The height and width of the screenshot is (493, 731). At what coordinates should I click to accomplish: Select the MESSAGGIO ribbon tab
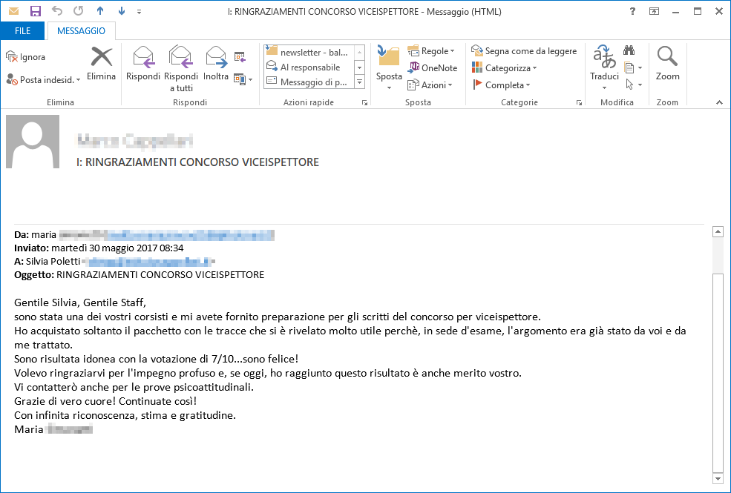coord(81,30)
